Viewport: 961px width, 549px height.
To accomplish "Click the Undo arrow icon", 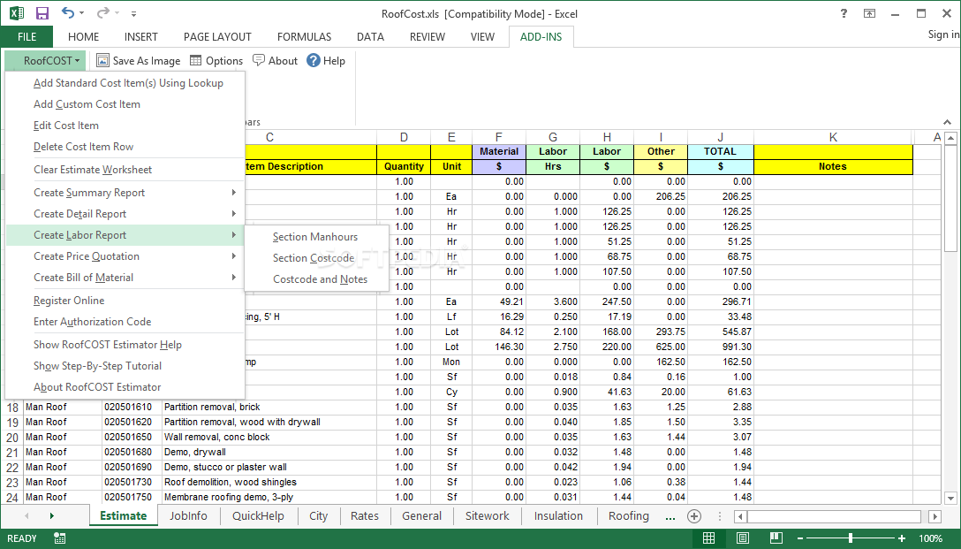I will coord(69,13).
